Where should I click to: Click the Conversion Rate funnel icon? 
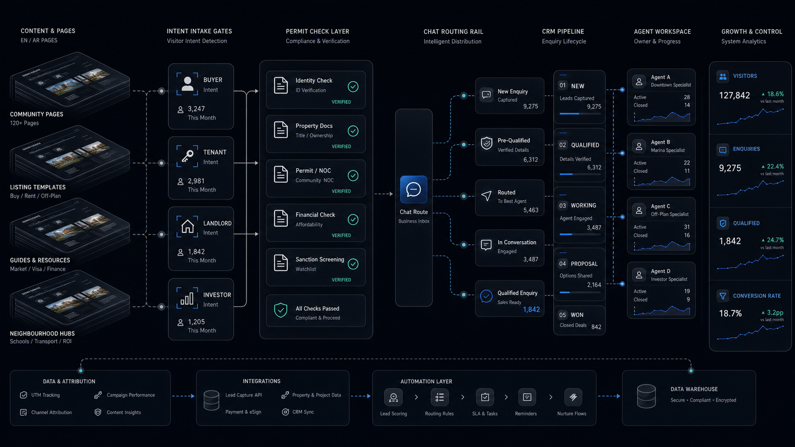723,296
